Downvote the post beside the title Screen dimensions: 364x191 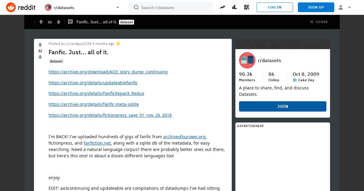(x=40, y=57)
